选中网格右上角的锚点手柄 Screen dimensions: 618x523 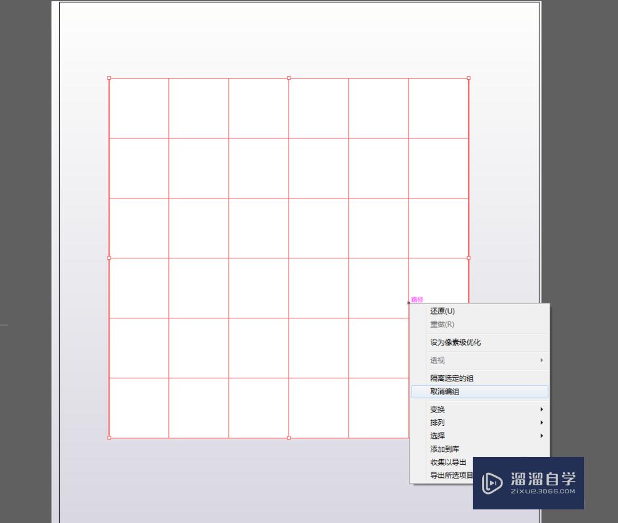coord(468,79)
